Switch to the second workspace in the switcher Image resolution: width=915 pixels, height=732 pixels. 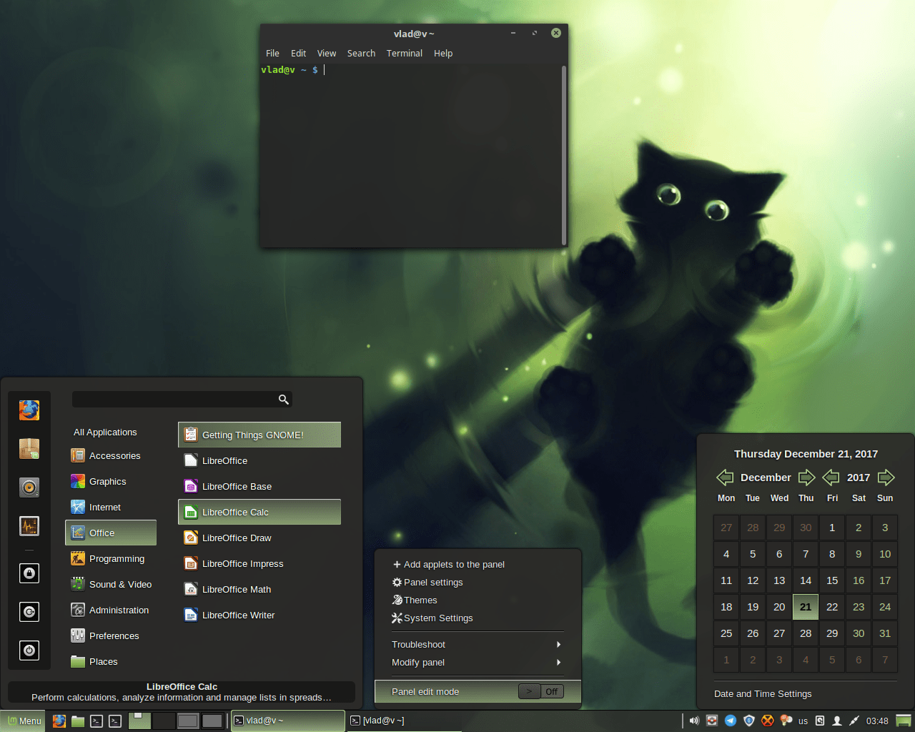pos(164,721)
